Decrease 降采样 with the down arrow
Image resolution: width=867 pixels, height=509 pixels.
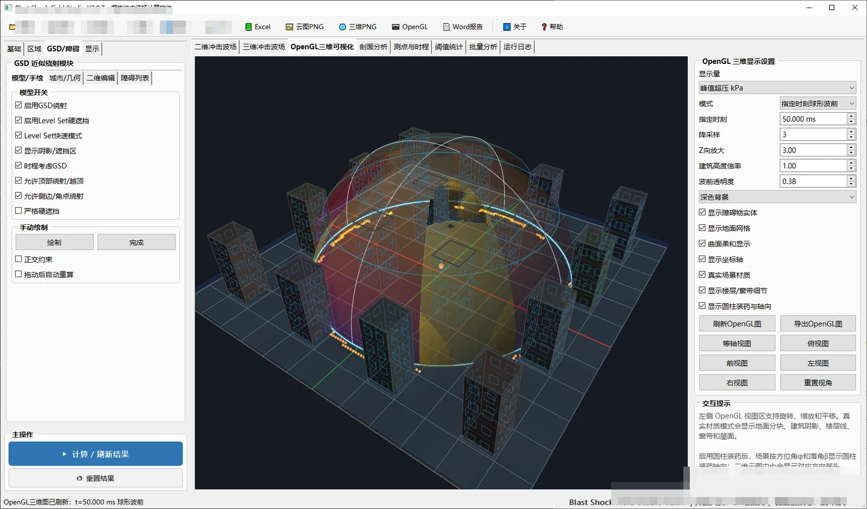[851, 138]
